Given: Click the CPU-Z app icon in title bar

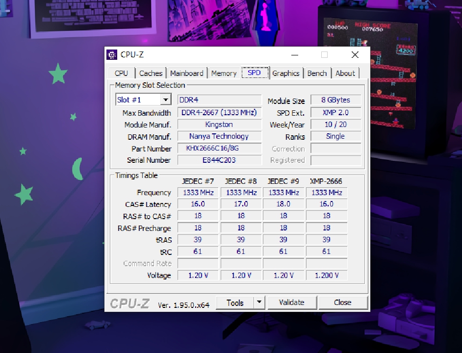Looking at the screenshot, I should 112,55.
